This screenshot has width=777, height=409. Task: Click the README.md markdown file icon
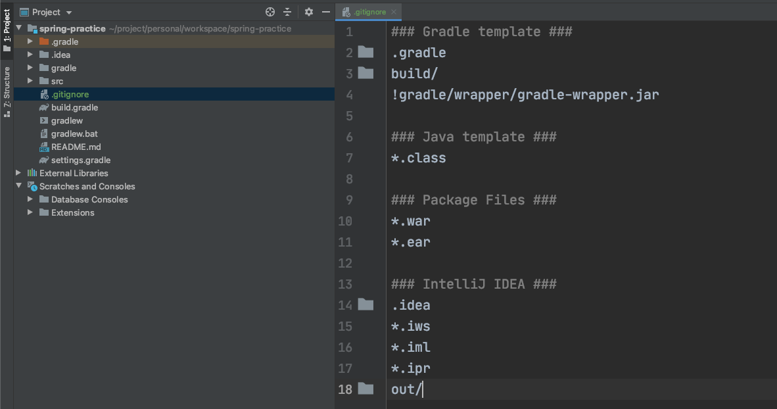44,147
